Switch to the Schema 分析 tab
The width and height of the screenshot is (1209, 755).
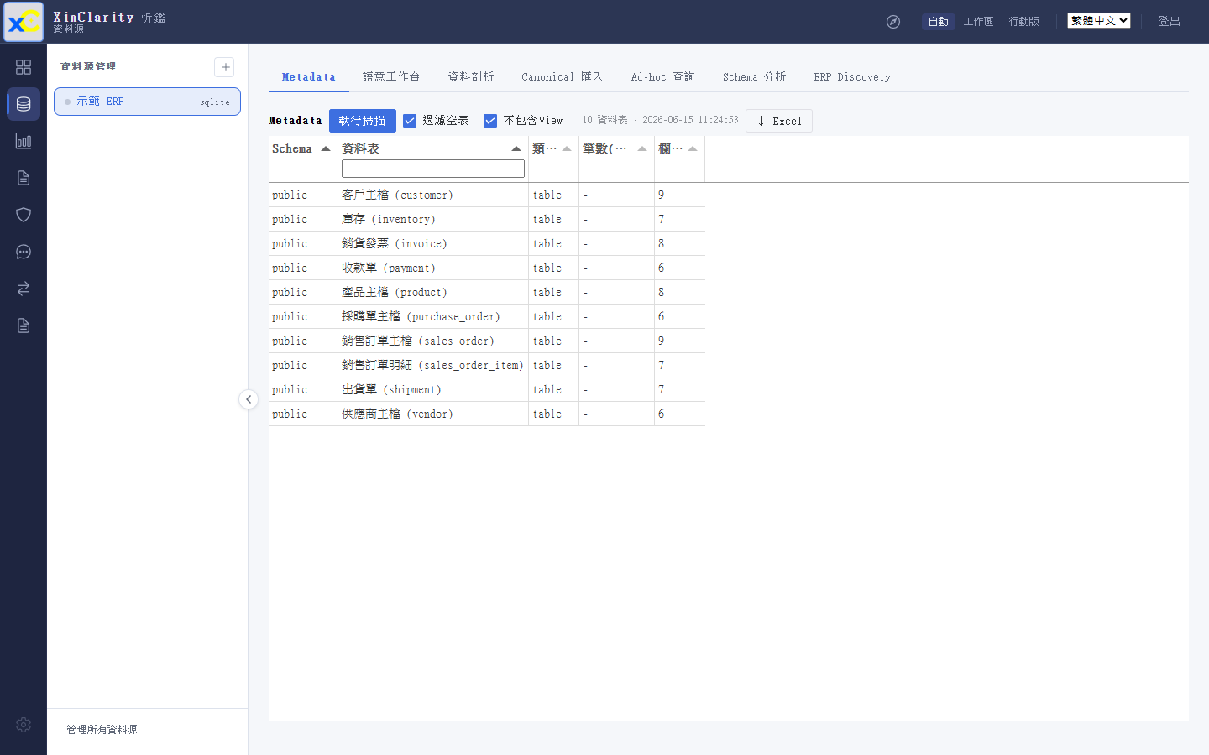coord(755,76)
